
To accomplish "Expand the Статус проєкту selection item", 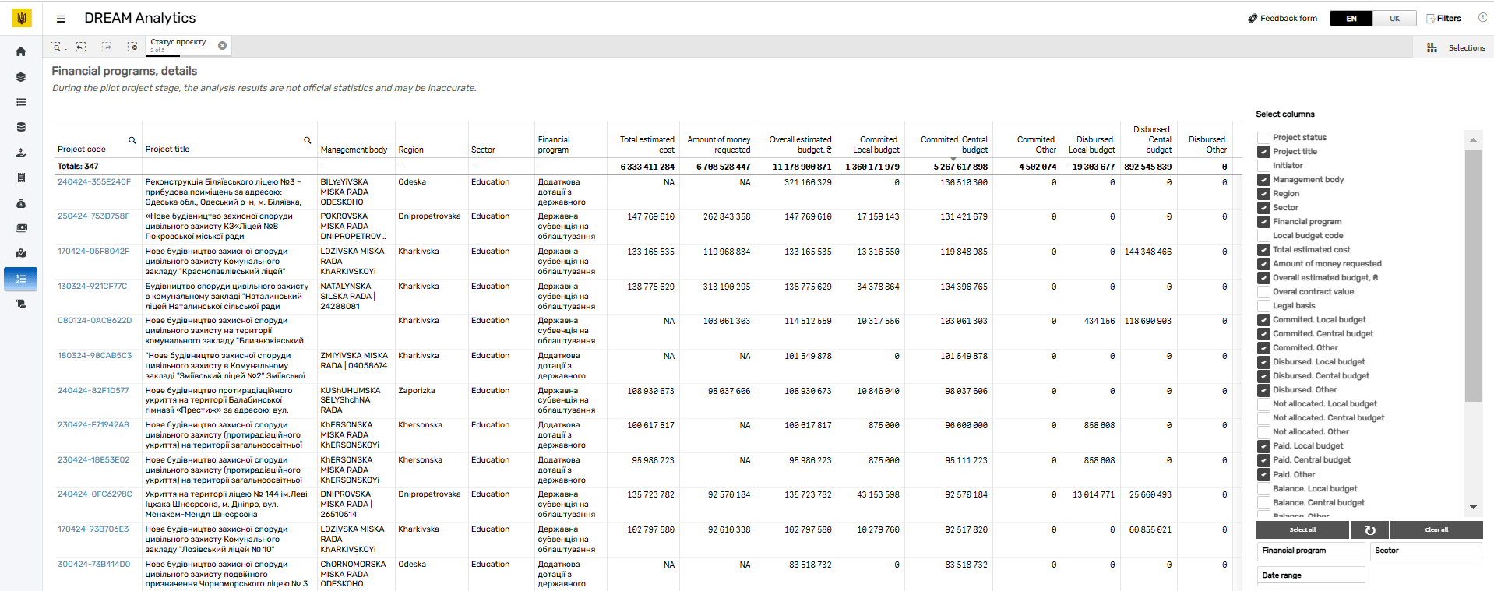I will click(181, 46).
